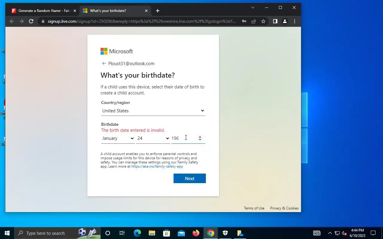383x239 pixels.
Task: Decrease the birth year with down arrow
Action: click(x=200, y=140)
